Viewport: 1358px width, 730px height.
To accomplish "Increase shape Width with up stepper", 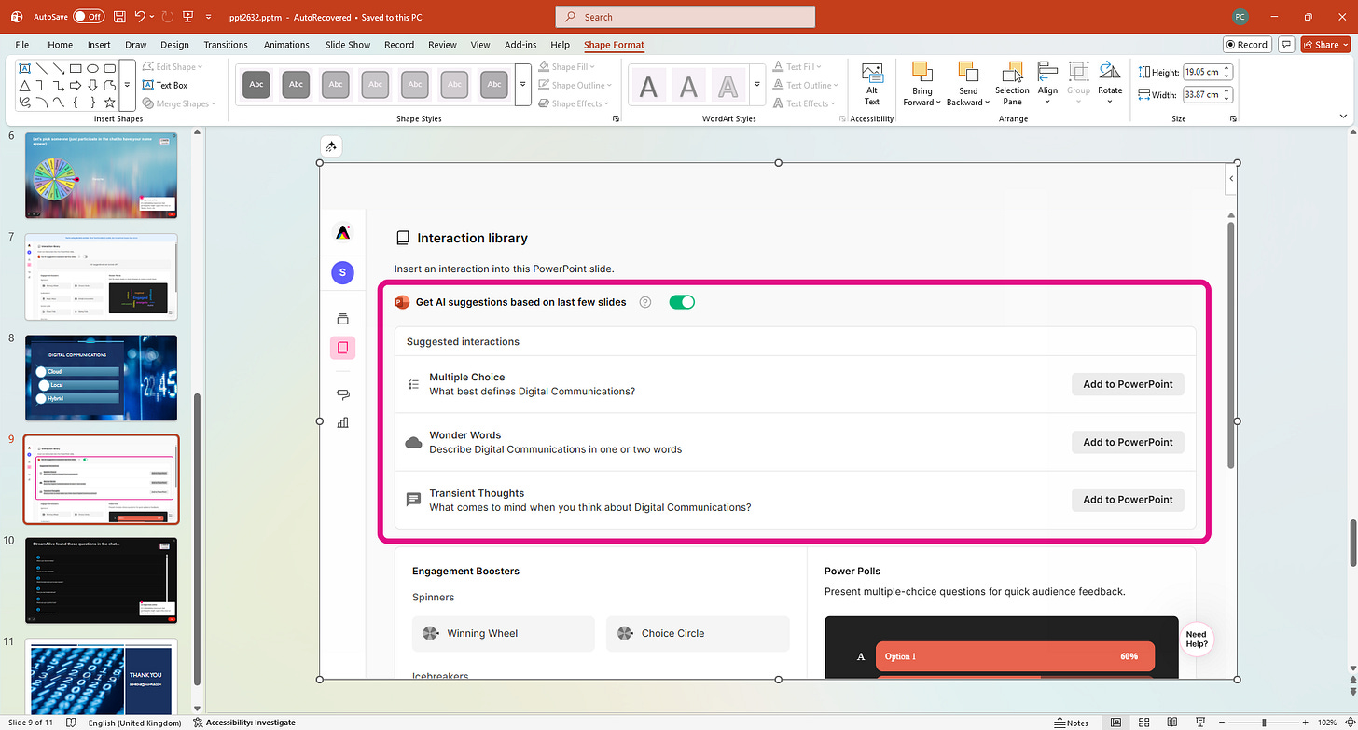I will 1226,91.
